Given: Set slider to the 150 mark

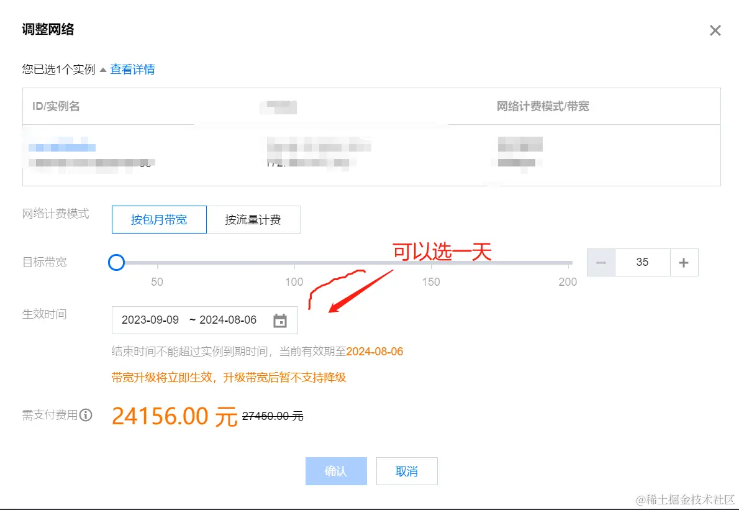Looking at the screenshot, I should pyautogui.click(x=431, y=263).
